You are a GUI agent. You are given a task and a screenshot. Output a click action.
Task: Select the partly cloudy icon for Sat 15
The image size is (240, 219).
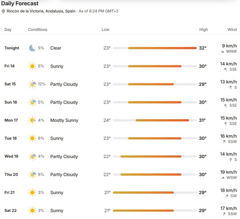pos(33,84)
